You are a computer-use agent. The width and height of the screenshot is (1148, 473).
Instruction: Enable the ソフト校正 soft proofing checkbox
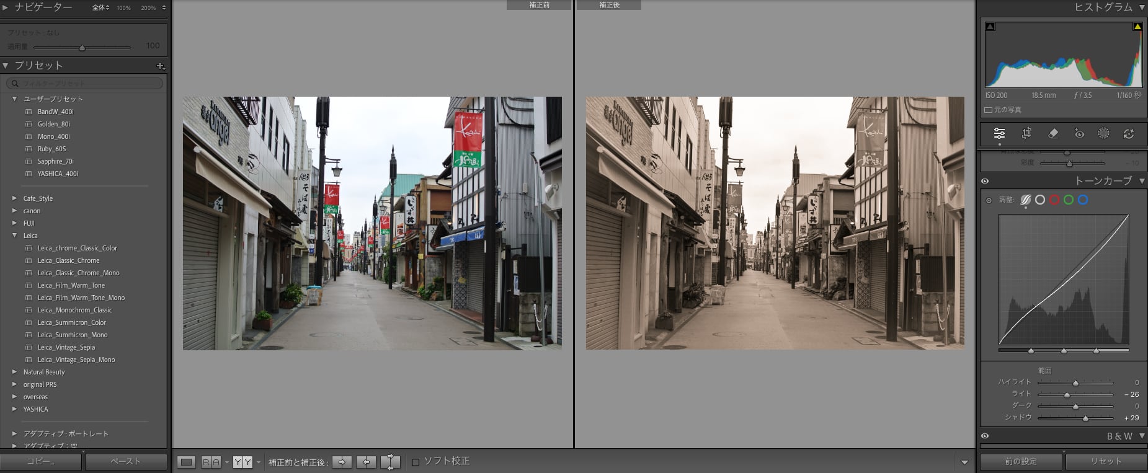(416, 462)
